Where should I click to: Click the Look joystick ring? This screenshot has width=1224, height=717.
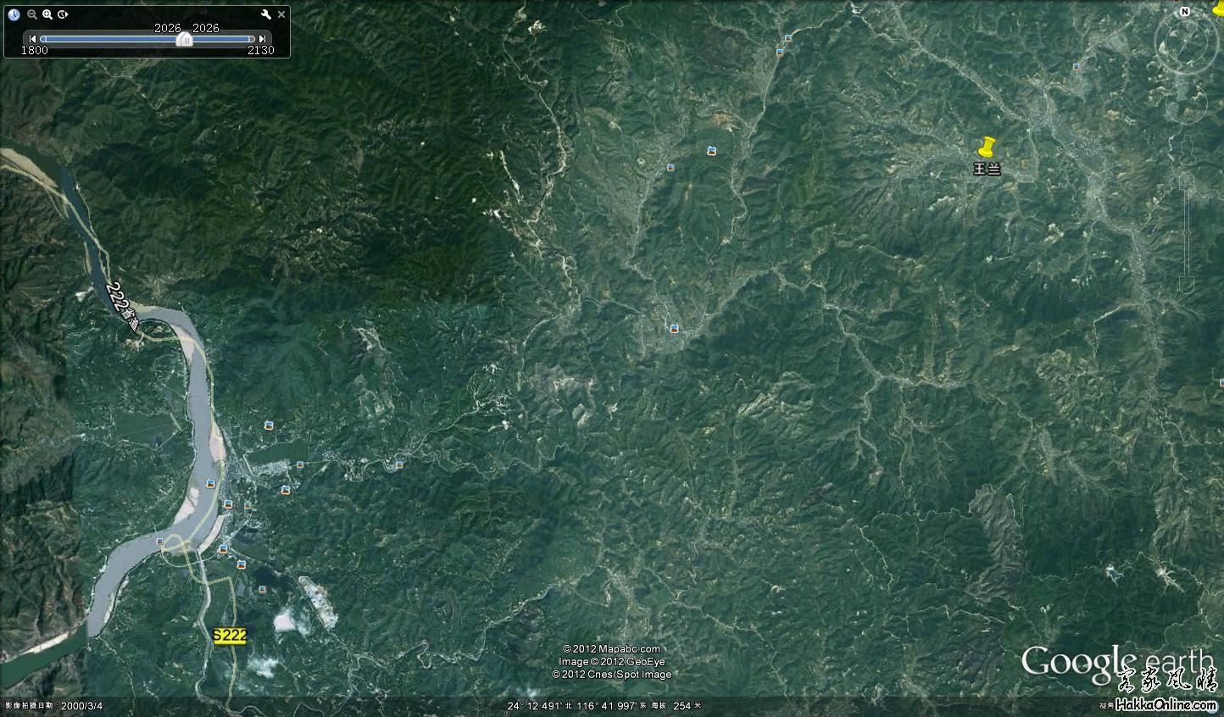[x=1186, y=41]
